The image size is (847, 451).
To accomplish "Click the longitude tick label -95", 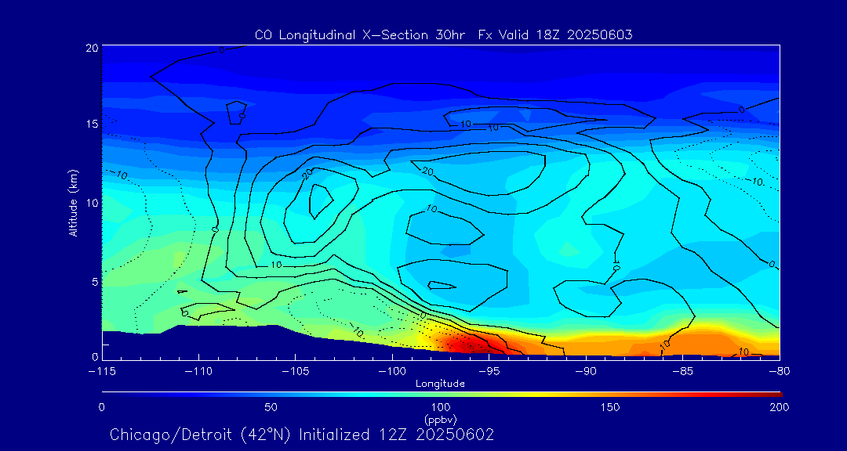I will [x=489, y=371].
